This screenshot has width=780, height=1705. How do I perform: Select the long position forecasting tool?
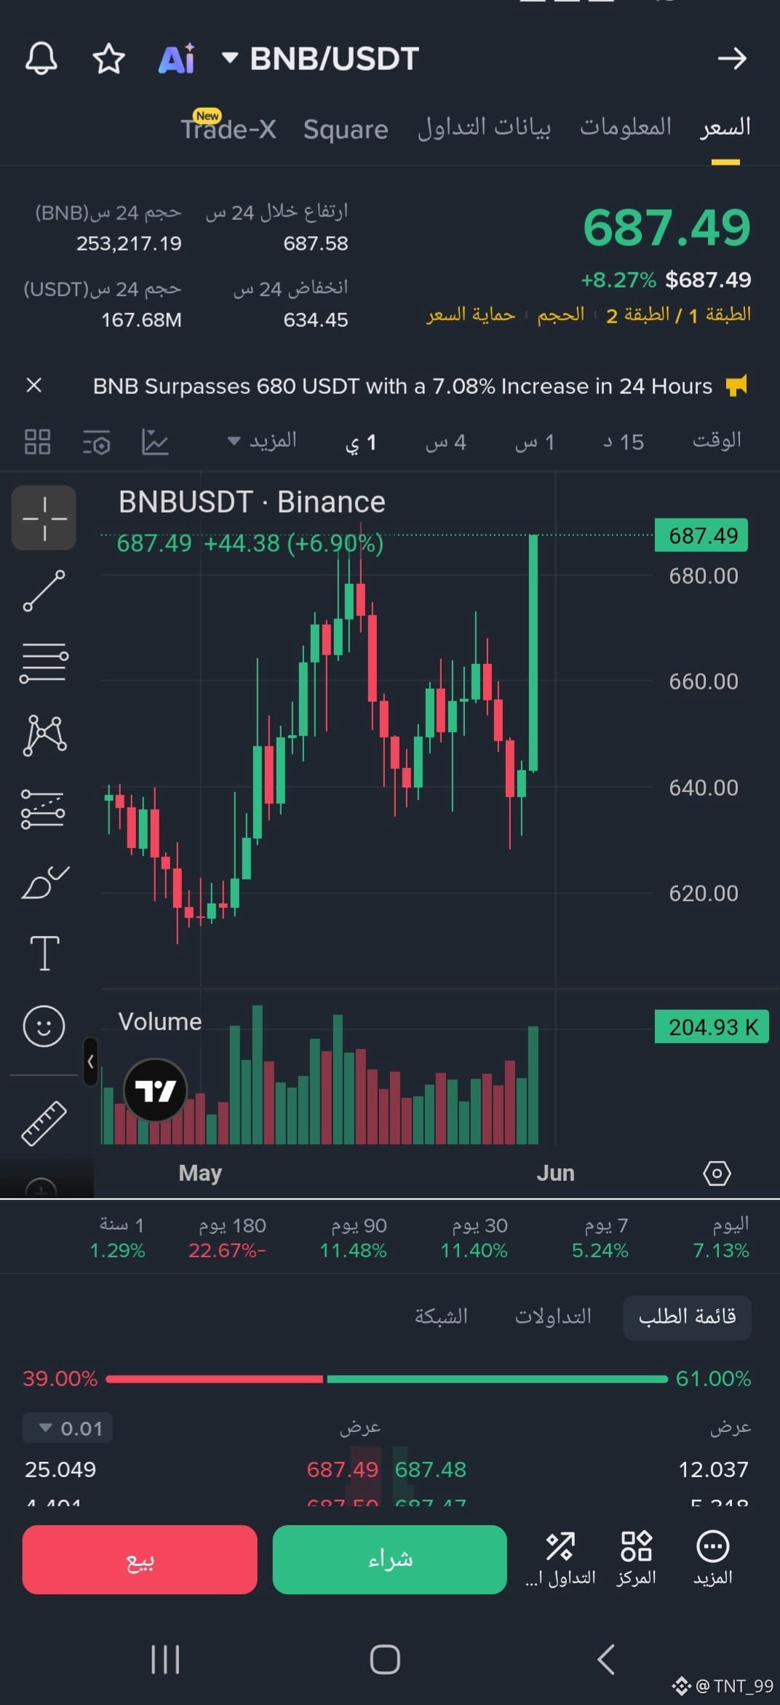[43, 809]
